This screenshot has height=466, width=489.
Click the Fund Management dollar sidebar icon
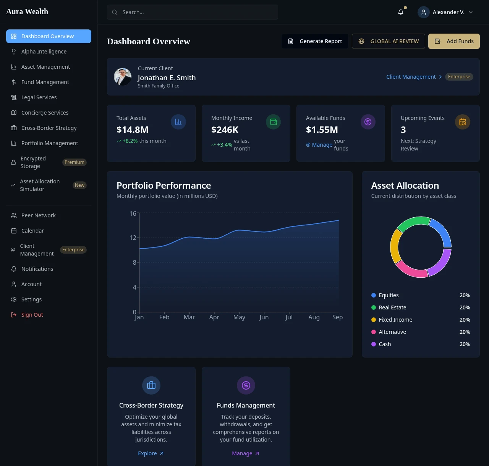tap(14, 82)
